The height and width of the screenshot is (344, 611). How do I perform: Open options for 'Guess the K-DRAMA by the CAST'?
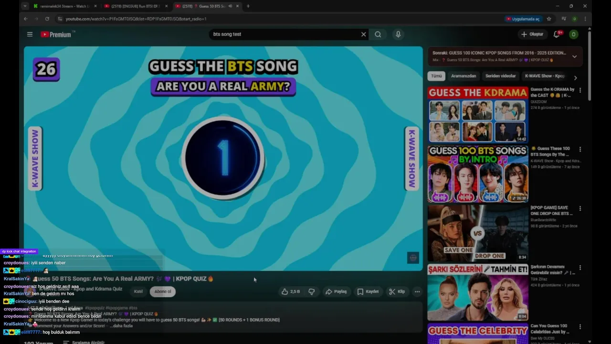pos(580,90)
